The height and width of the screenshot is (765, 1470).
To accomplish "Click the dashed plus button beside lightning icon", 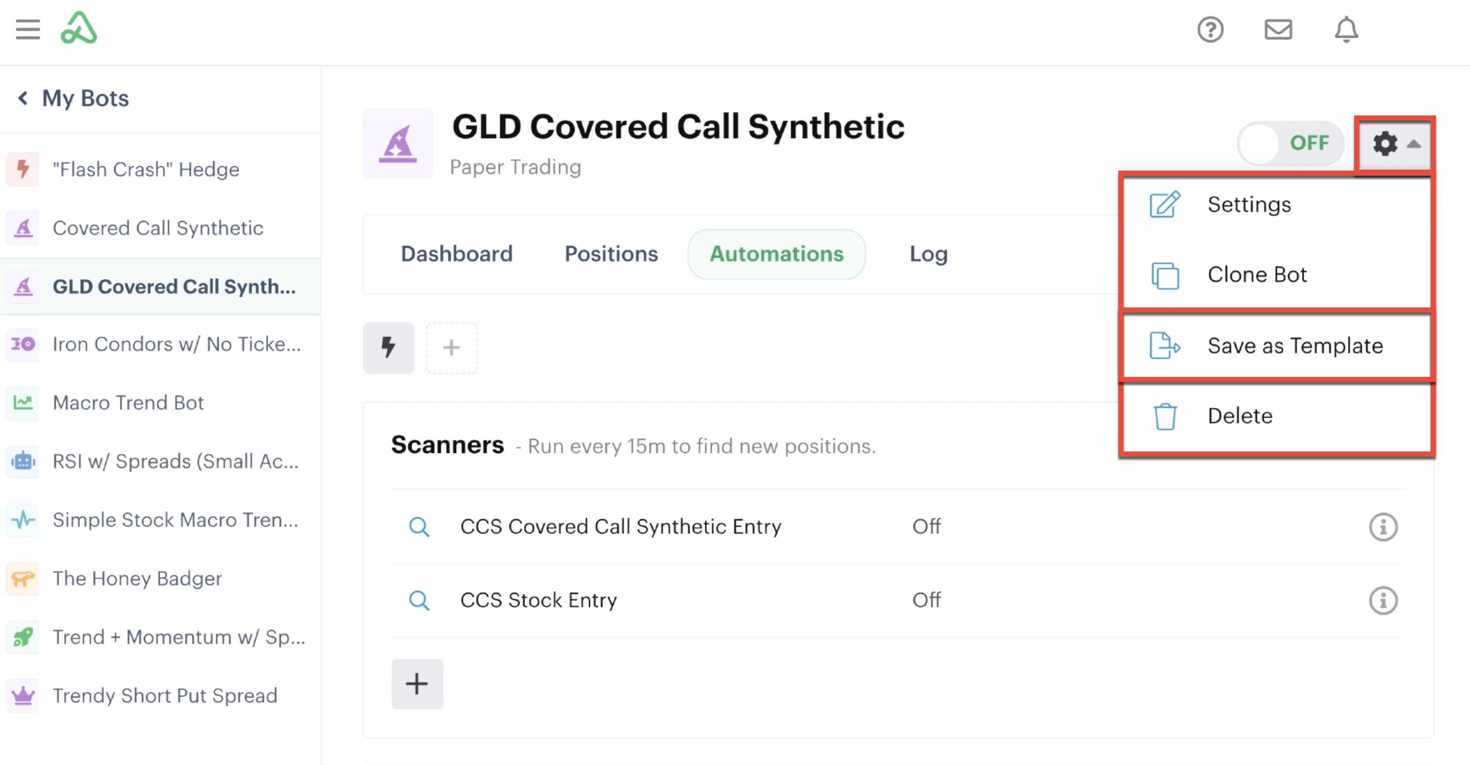I will [x=451, y=348].
